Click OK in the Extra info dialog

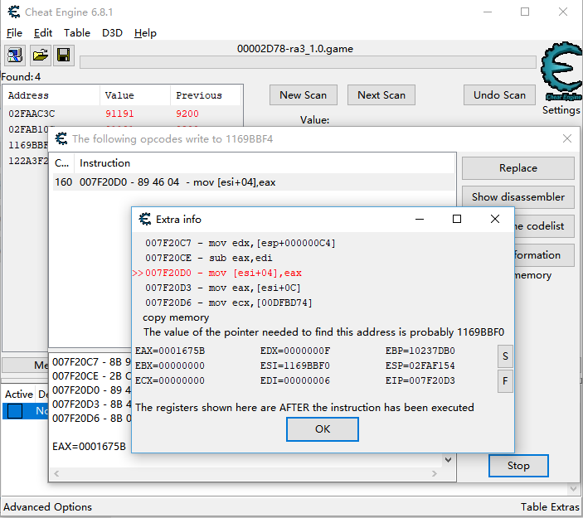coord(323,429)
